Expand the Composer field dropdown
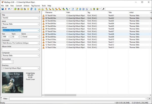The image size is (152, 104). [39, 56]
